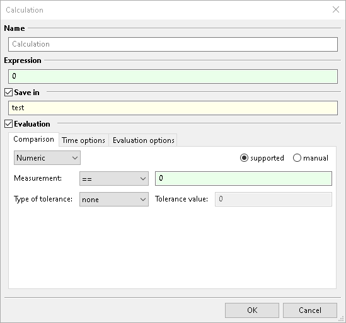The height and width of the screenshot is (323, 346).
Task: Click the Name input field
Action: pos(173,44)
